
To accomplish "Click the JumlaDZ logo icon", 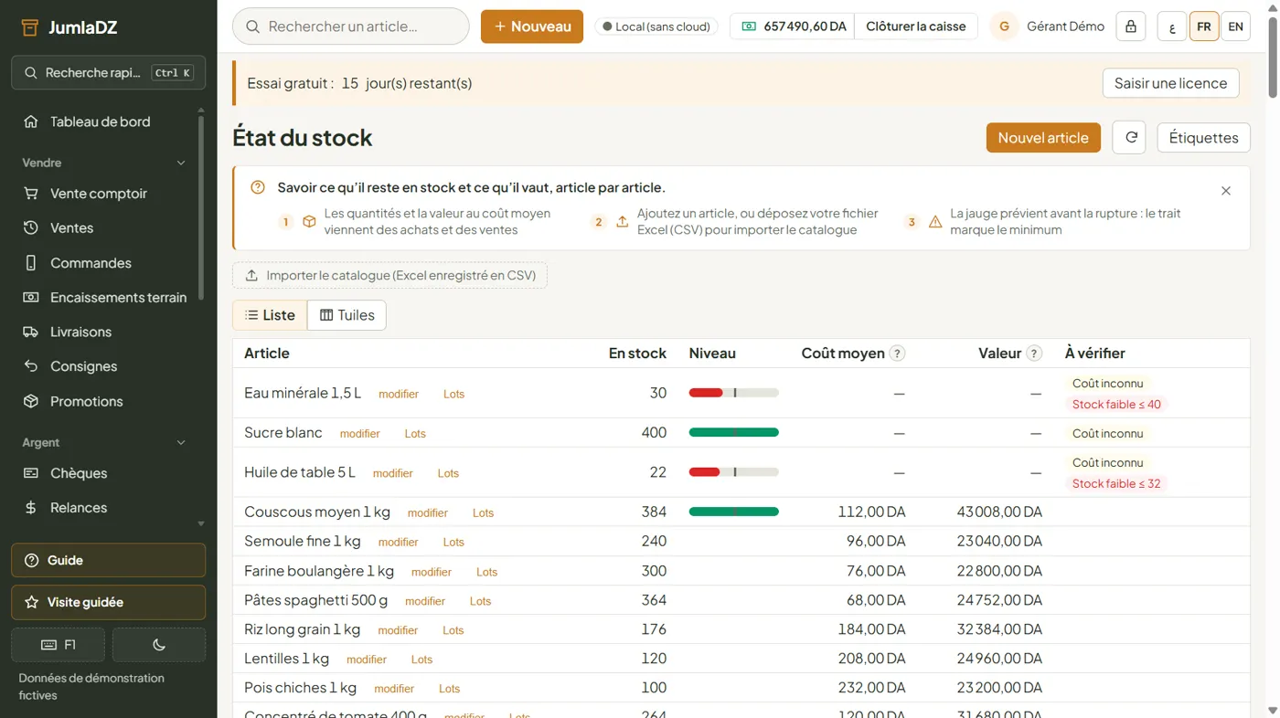I will click(30, 27).
